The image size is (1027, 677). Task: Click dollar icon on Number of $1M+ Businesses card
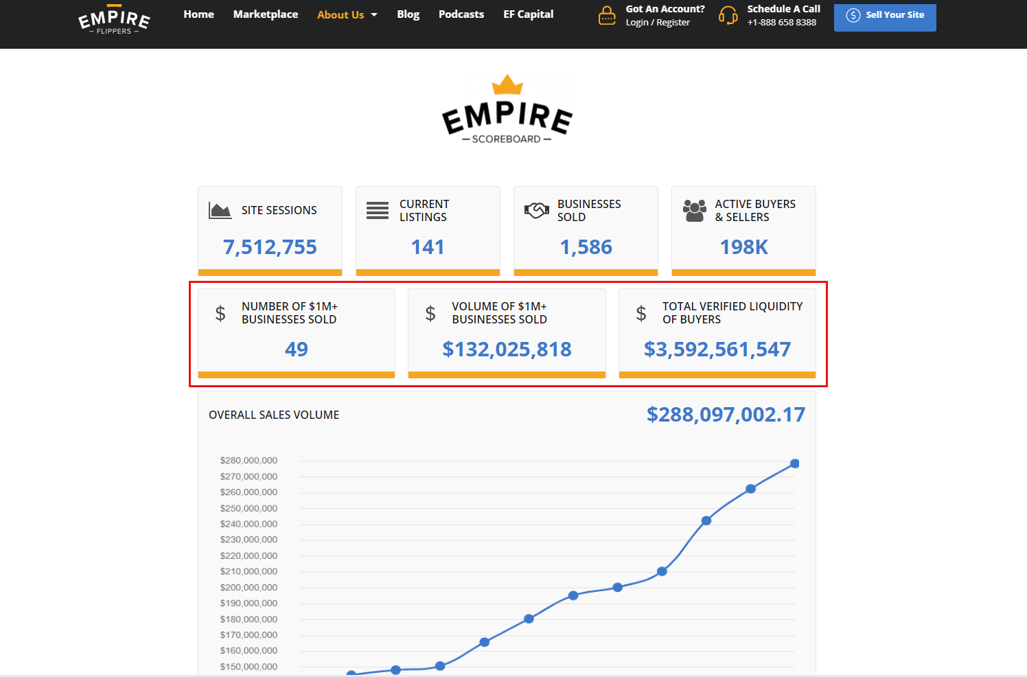tap(220, 313)
